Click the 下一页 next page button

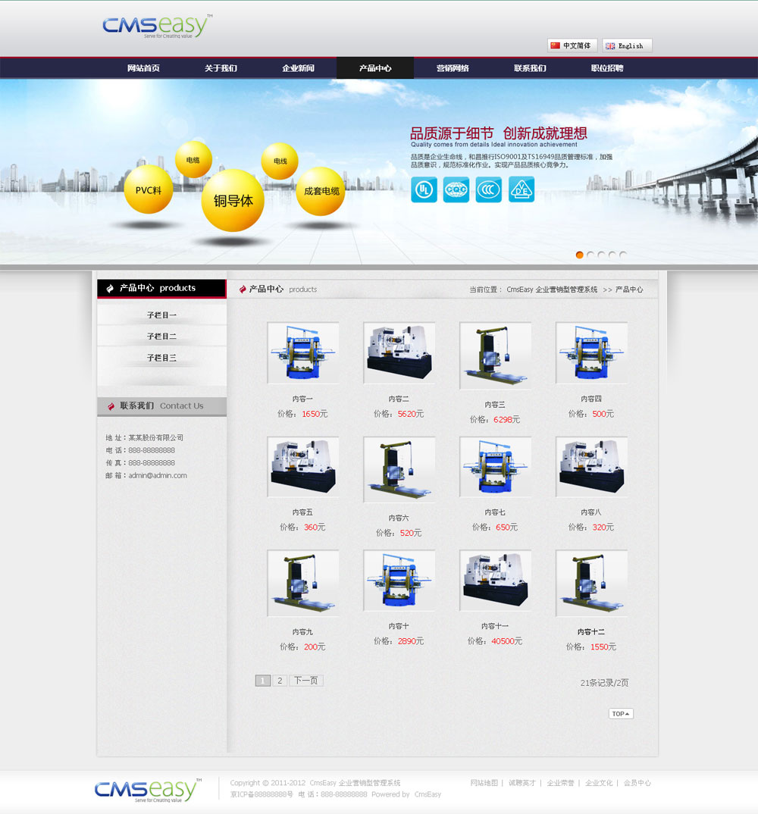[x=306, y=681]
